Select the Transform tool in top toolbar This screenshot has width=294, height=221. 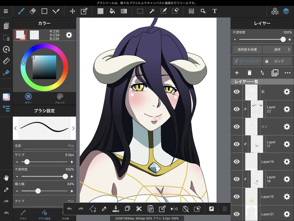click(x=84, y=11)
